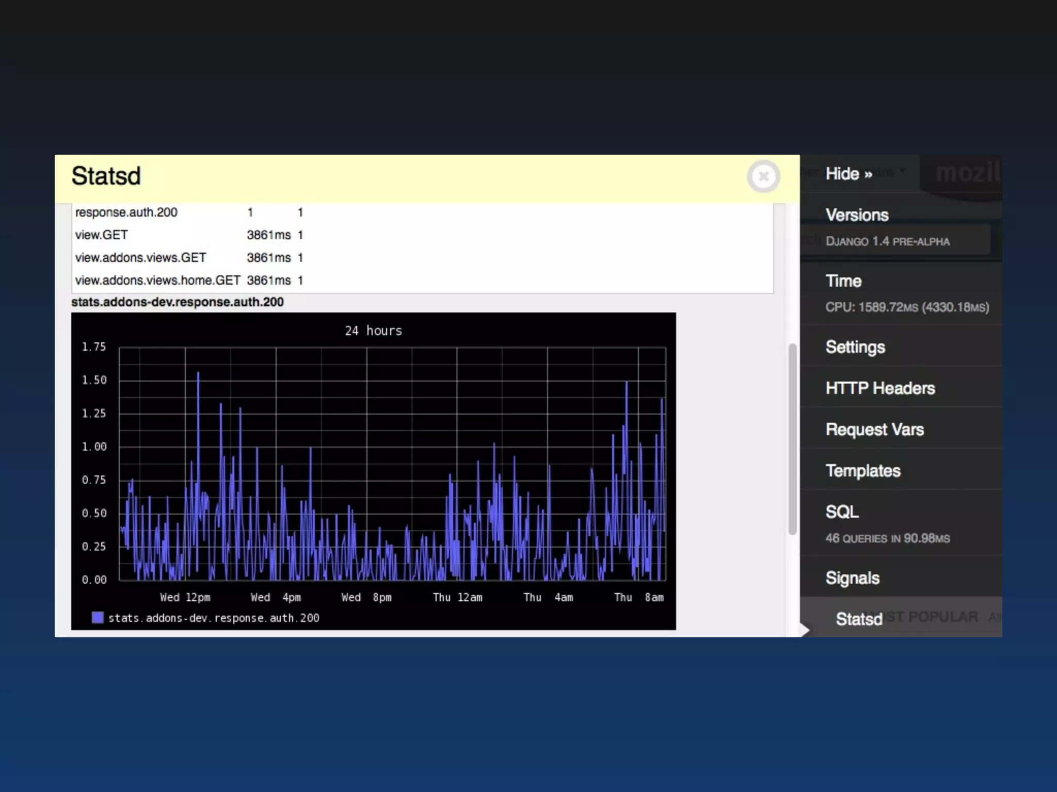The width and height of the screenshot is (1057, 792).
Task: Click the view.addons.views.GET row
Action: 140,258
